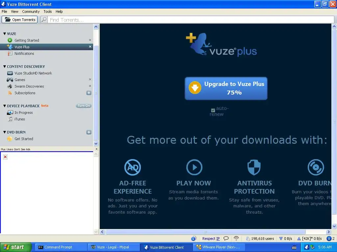
Task: Click the Windows start button
Action: pyautogui.click(x=15, y=247)
